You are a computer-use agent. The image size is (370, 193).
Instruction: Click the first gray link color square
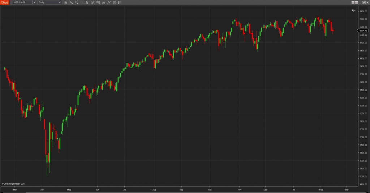352,2
